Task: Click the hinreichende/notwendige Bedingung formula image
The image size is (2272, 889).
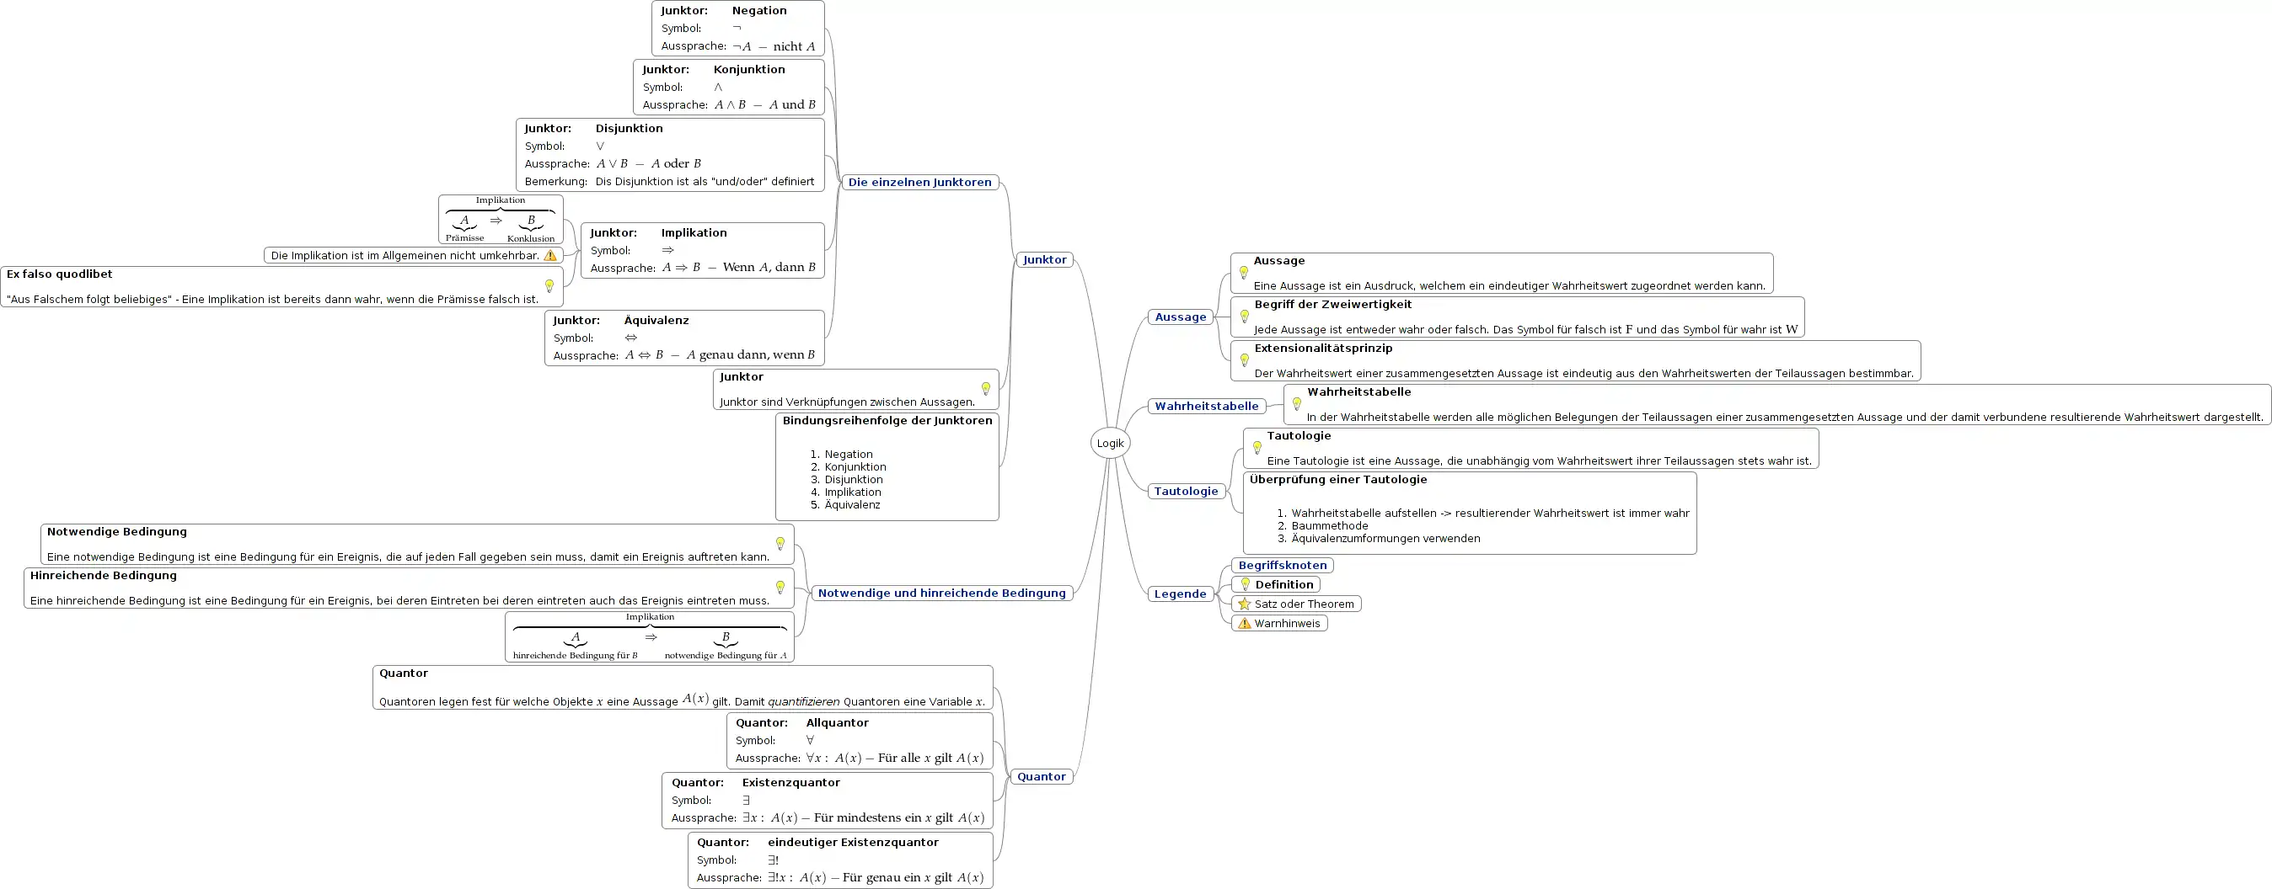Action: click(x=650, y=637)
